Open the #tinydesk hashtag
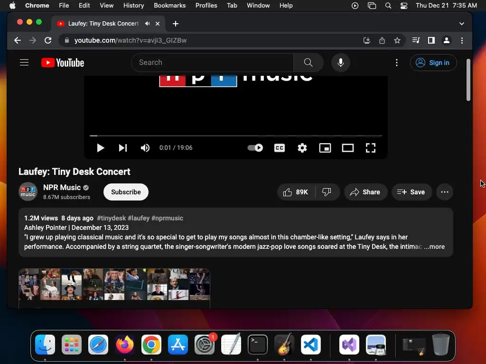Screen dimensions: 486x364 [x=111, y=218]
